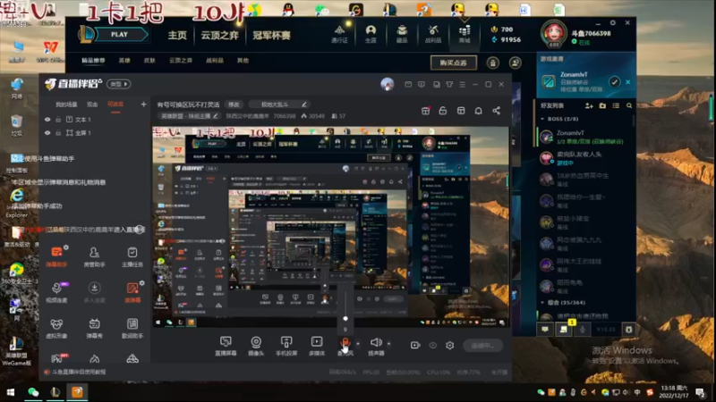Open 视频连麦 tool
This screenshot has width=716, height=402.
click(56, 292)
